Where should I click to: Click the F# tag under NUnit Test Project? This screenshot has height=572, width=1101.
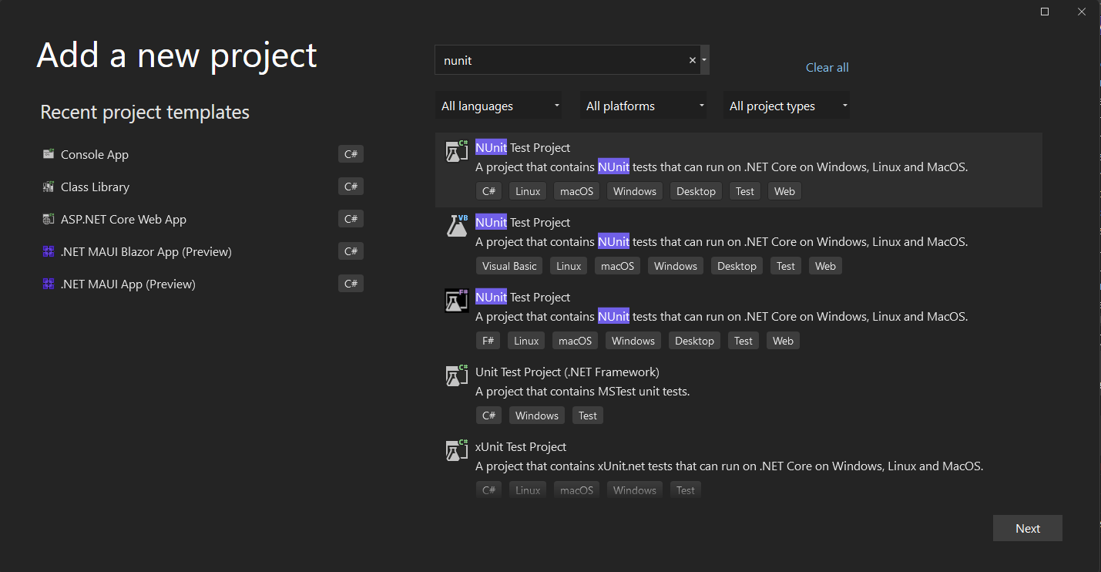click(488, 341)
